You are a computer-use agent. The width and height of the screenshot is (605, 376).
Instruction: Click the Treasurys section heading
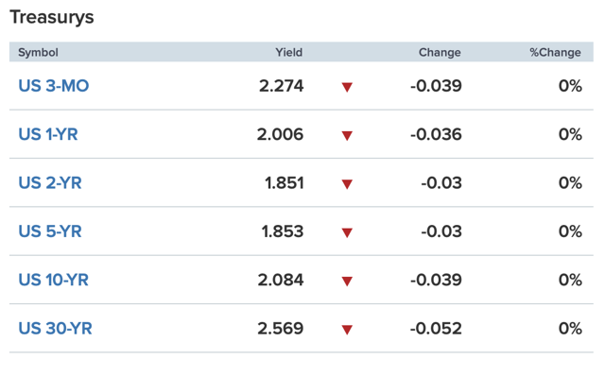point(52,17)
